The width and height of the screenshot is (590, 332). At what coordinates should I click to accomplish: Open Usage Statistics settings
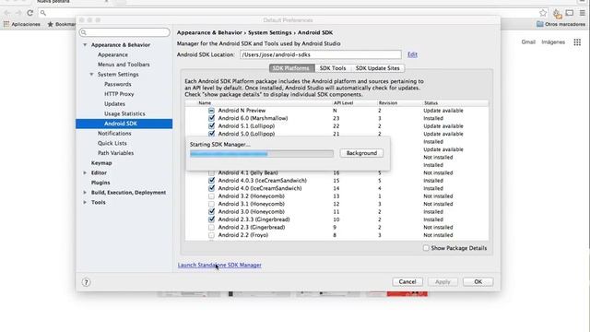pyautogui.click(x=124, y=113)
